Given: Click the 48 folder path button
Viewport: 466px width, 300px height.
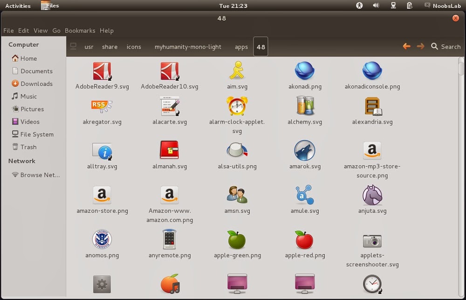Looking at the screenshot, I should [260, 47].
